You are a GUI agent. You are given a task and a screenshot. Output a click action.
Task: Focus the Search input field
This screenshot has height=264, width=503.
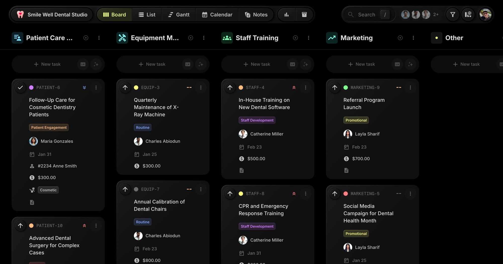pyautogui.click(x=366, y=15)
